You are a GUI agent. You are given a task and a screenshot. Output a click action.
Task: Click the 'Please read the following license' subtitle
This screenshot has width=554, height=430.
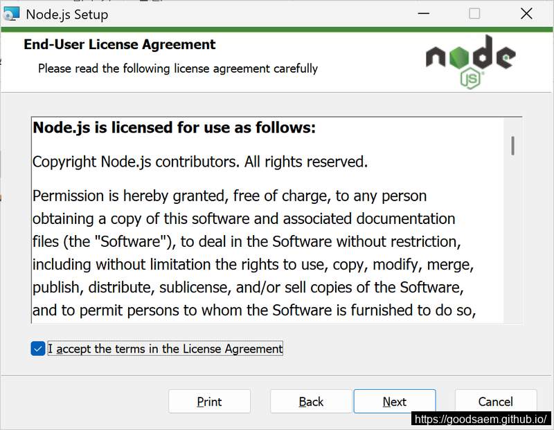(178, 68)
